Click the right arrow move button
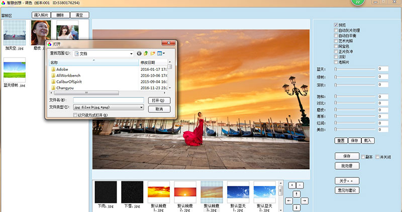The image size is (402, 212). point(304,201)
